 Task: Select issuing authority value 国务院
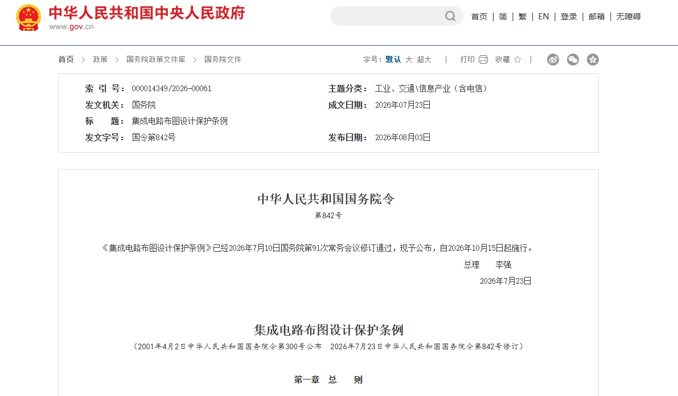tap(143, 105)
